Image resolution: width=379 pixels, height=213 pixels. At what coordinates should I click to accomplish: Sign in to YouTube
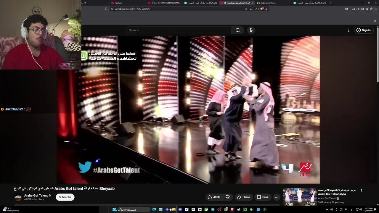tap(364, 30)
